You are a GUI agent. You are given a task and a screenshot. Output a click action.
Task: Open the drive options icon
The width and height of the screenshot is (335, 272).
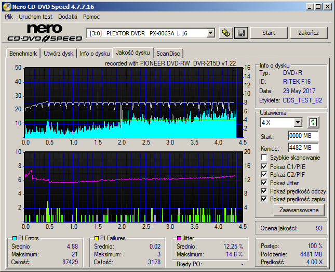[x=226, y=33]
